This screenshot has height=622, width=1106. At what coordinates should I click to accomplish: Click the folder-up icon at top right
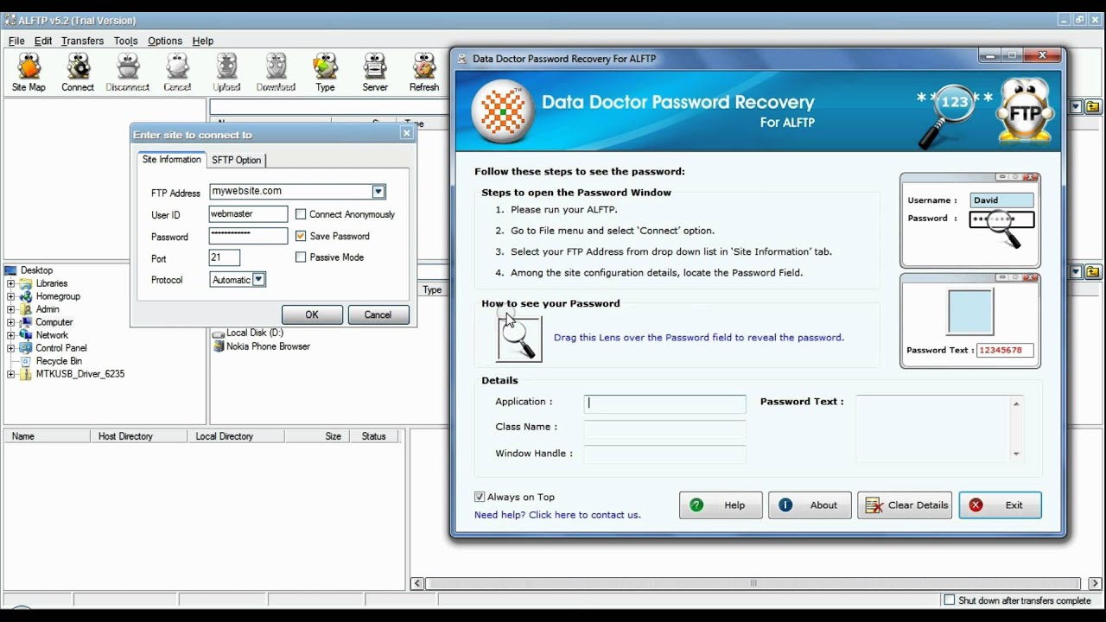click(1093, 107)
